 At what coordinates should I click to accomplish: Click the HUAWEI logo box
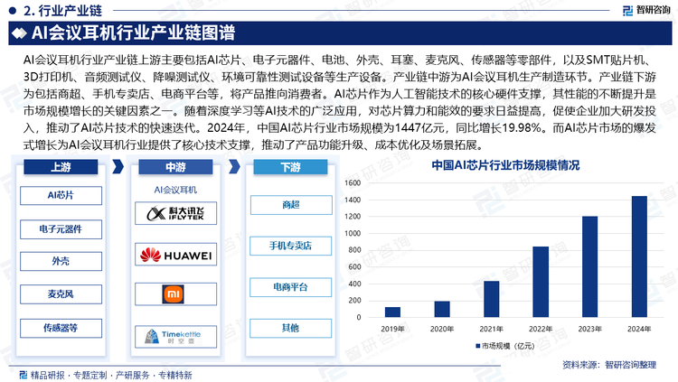point(175,255)
